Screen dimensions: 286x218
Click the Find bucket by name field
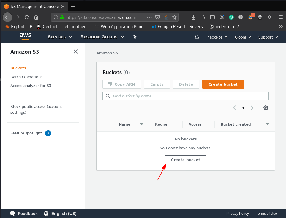(186, 96)
